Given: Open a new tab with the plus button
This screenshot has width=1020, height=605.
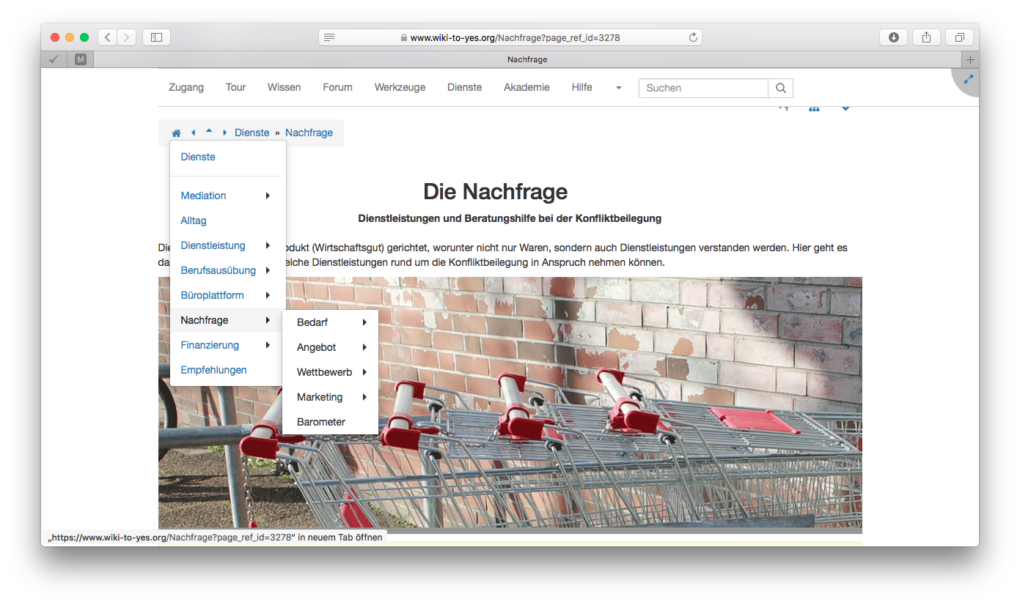Looking at the screenshot, I should point(970,59).
